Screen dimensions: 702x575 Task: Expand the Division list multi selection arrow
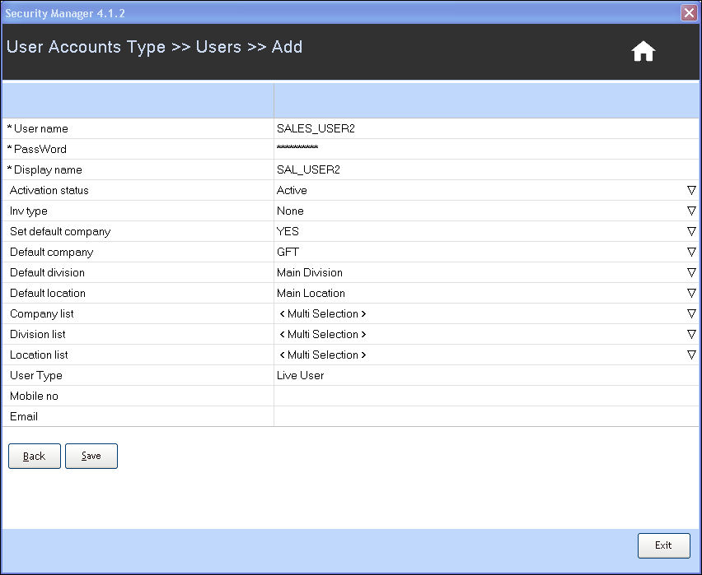(x=691, y=335)
